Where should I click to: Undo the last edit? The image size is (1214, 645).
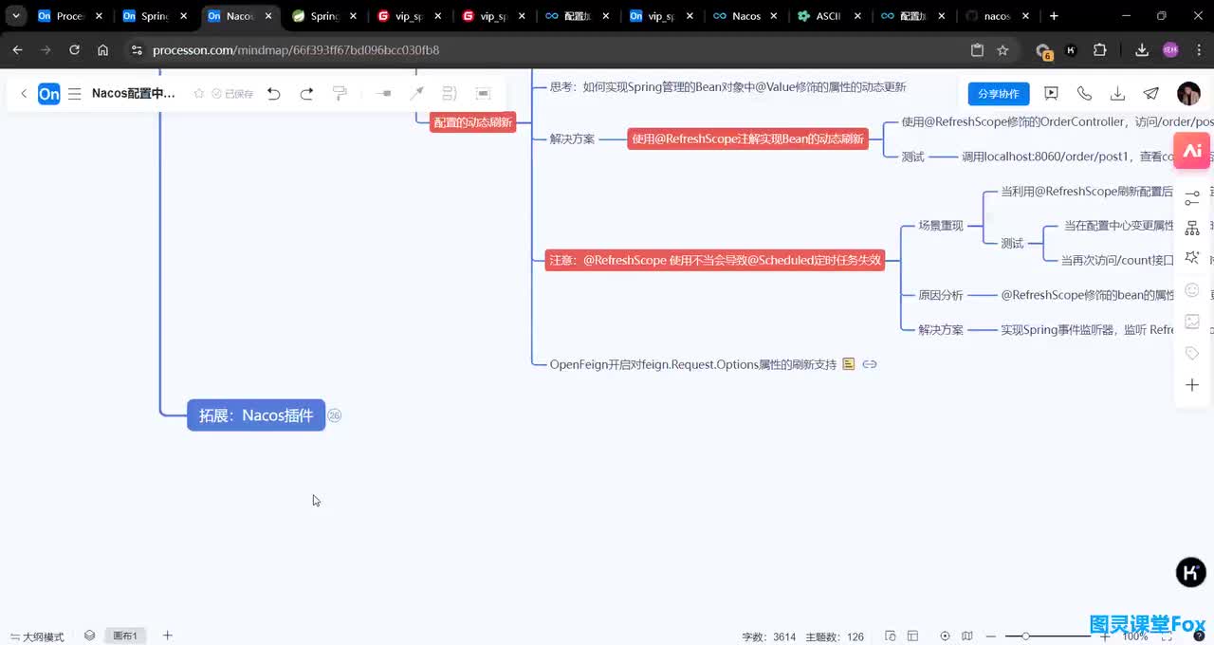tap(274, 94)
